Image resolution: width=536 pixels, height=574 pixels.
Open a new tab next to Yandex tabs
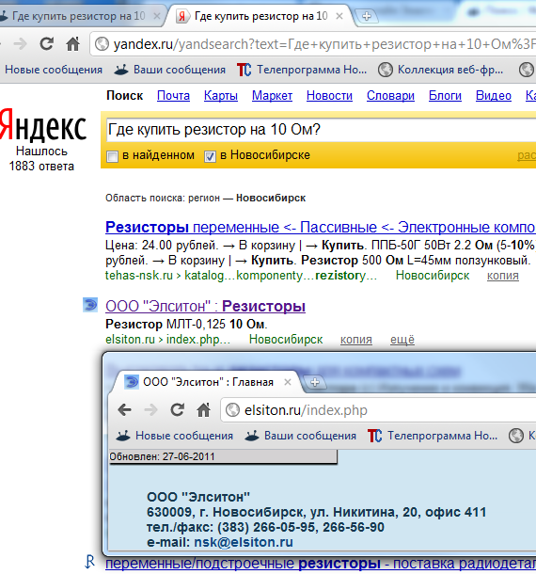[x=367, y=16]
